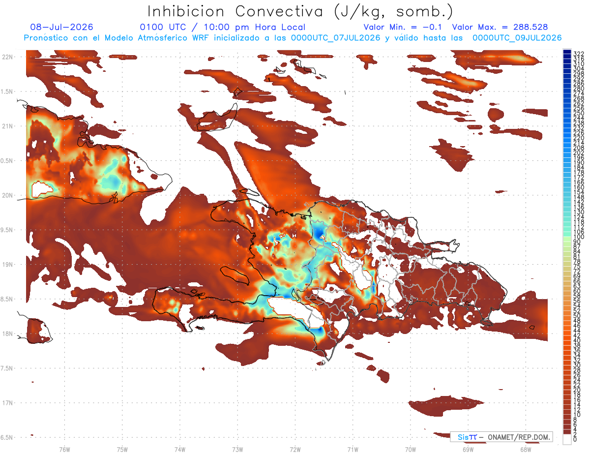Click the "75W" longitude label
This screenshot has width=590, height=456.
coord(122,450)
